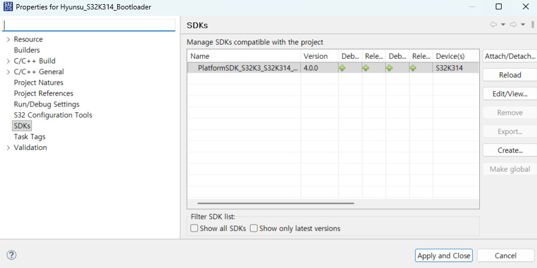Click the forward navigation arrow icon
Image resolution: width=537 pixels, height=268 pixels.
click(x=513, y=25)
